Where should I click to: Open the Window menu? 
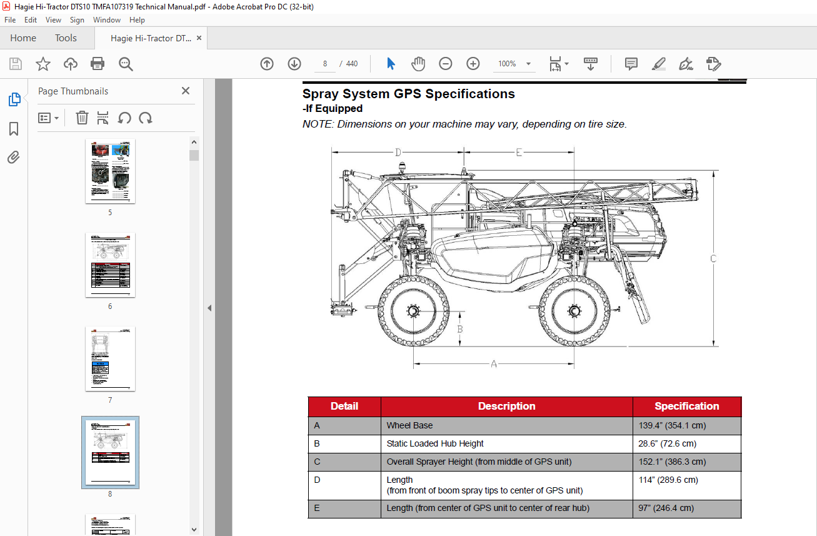click(107, 20)
